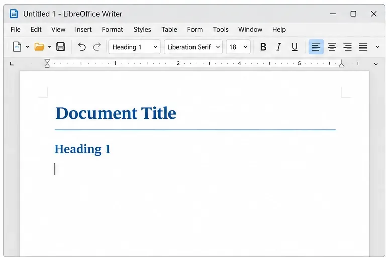
Task: Maximize the Writer window
Action: [x=353, y=14]
